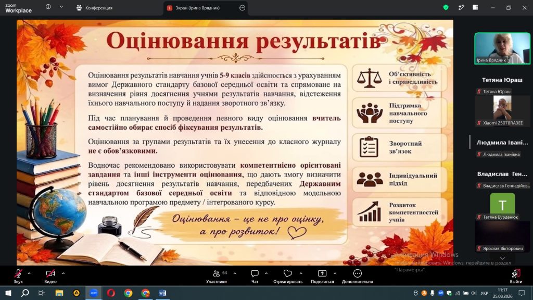533x300 pixels.
Task: Select Ярослав Вікторович participant tile
Action: click(x=502, y=236)
